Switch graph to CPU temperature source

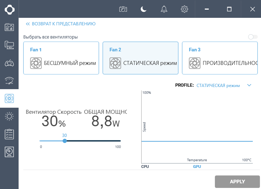click(x=145, y=167)
